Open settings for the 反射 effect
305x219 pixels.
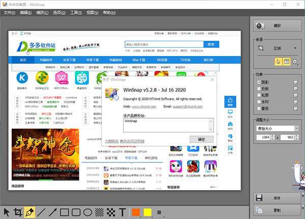coord(295,89)
